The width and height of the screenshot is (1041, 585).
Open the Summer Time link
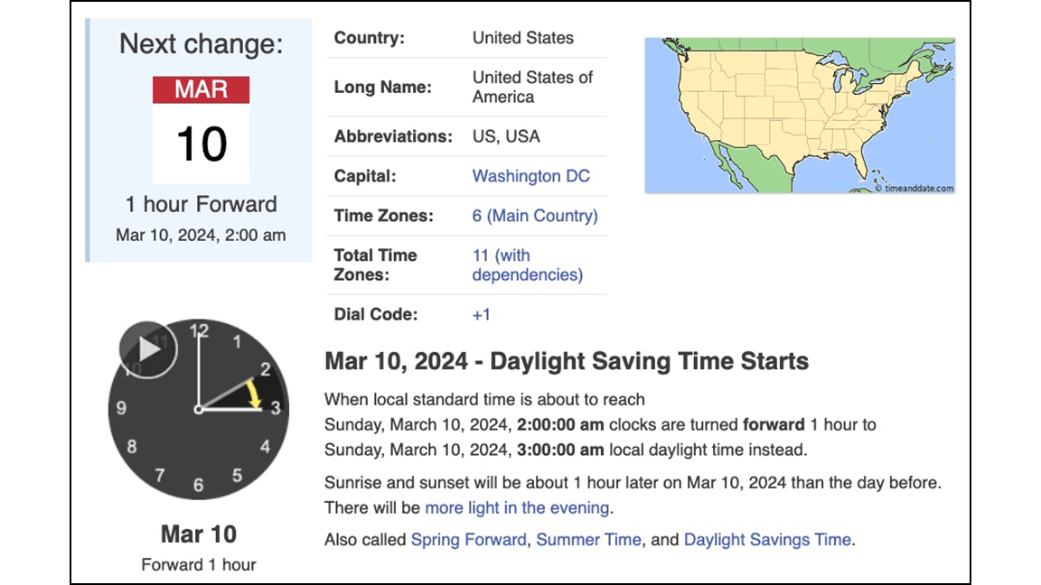[588, 539]
